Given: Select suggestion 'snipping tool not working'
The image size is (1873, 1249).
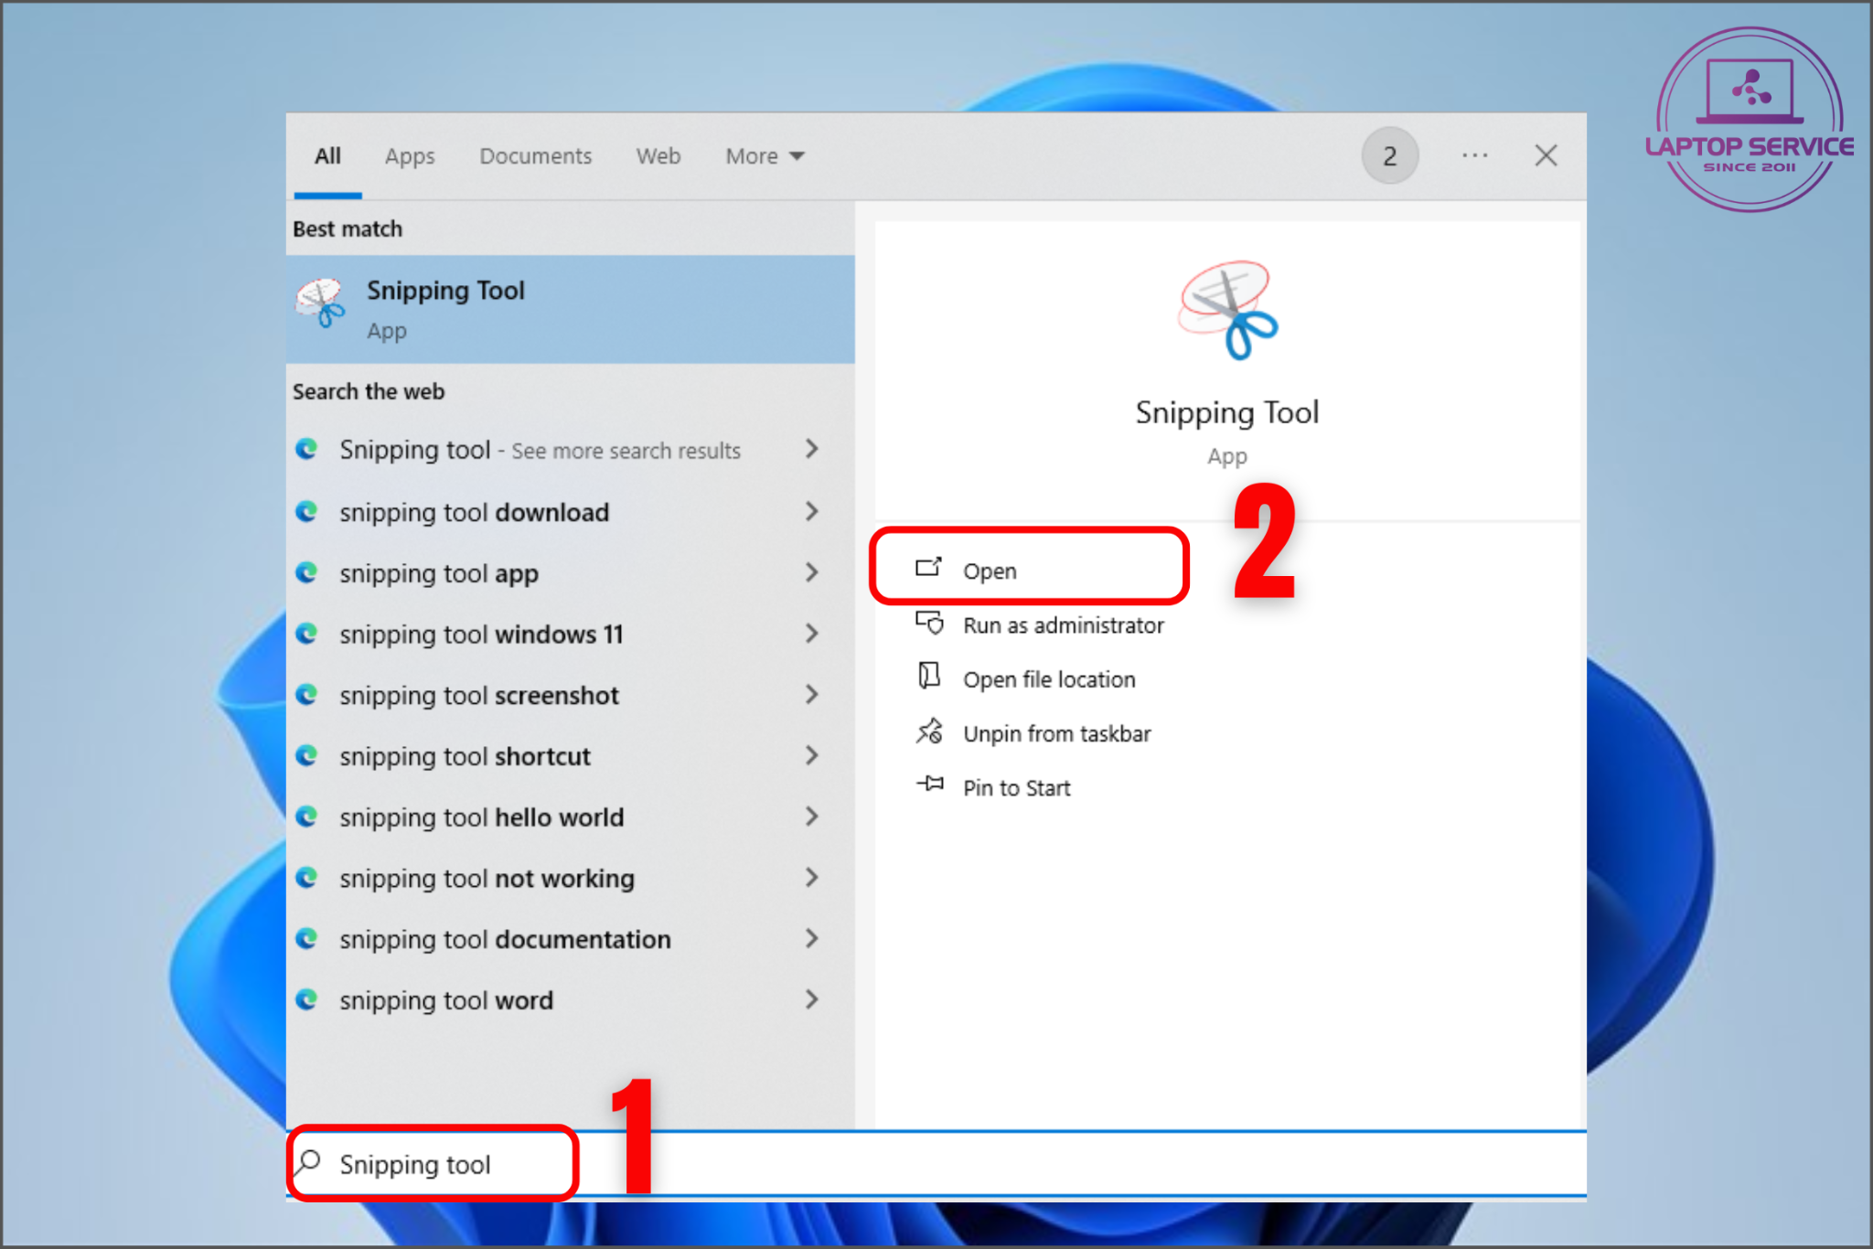Looking at the screenshot, I should coord(487,879).
